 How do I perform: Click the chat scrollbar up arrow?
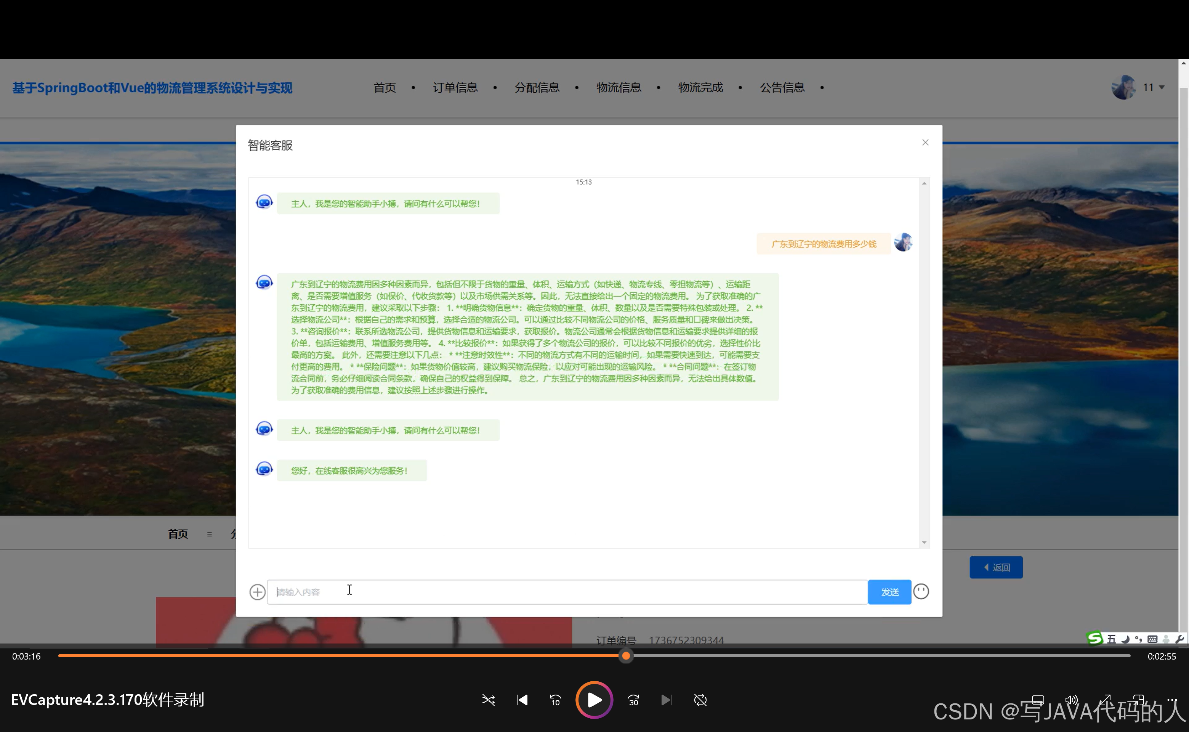[924, 183]
